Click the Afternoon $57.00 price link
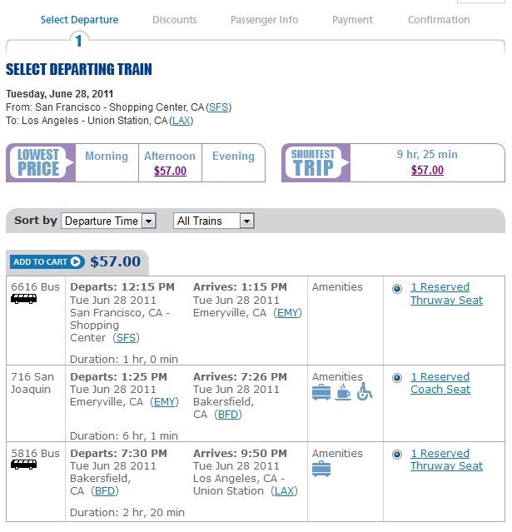Screen dimensions: 512x532 coord(170,171)
